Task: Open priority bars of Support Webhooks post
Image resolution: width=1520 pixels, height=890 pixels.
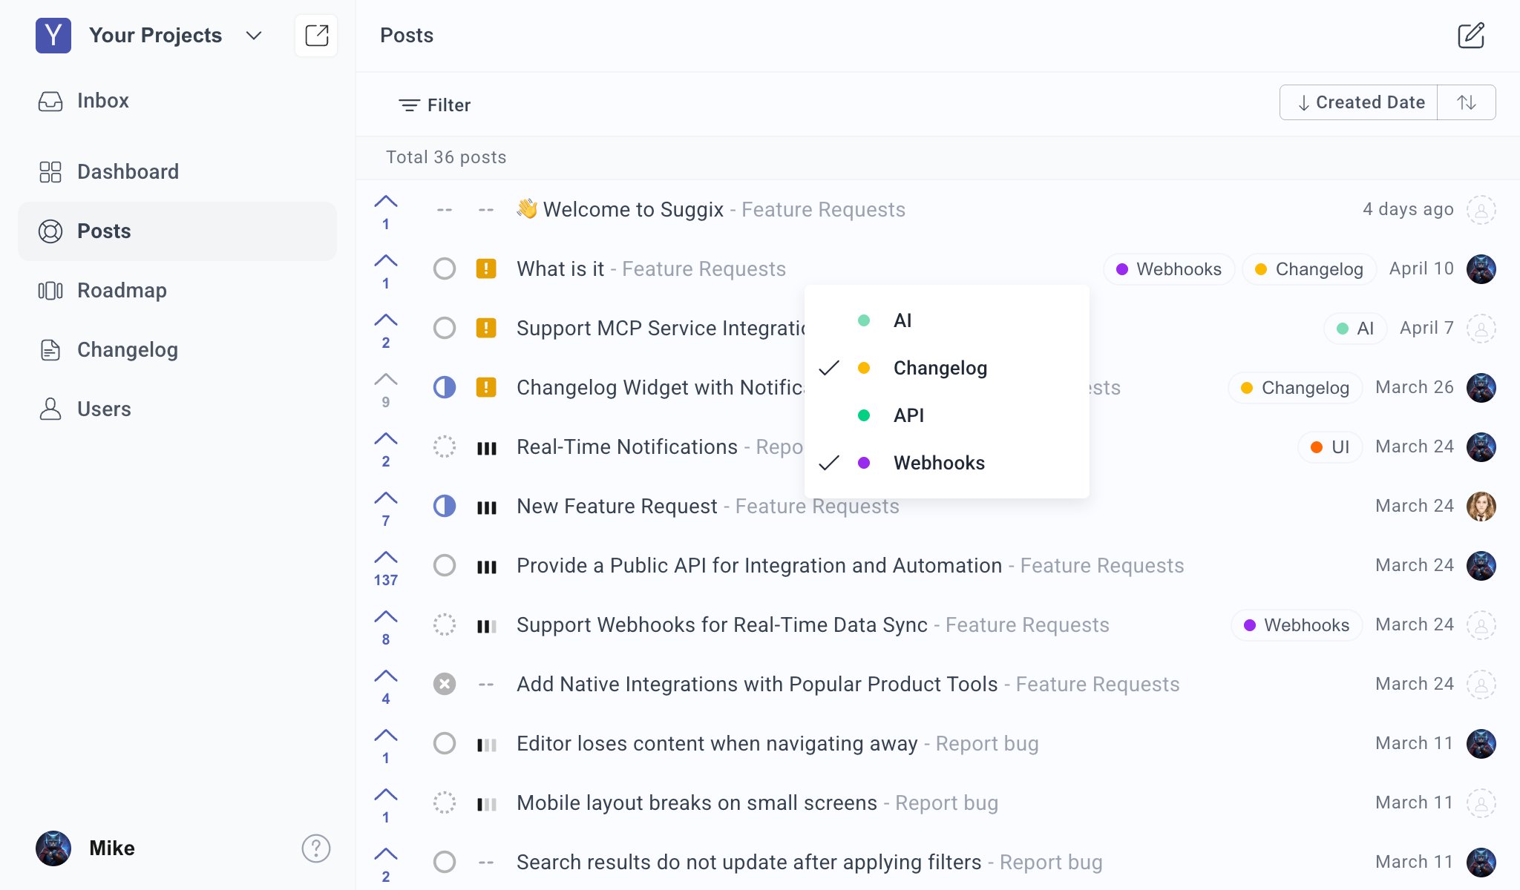Action: click(486, 626)
